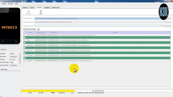Click the Location column header
The image size is (173, 97).
(115, 32)
